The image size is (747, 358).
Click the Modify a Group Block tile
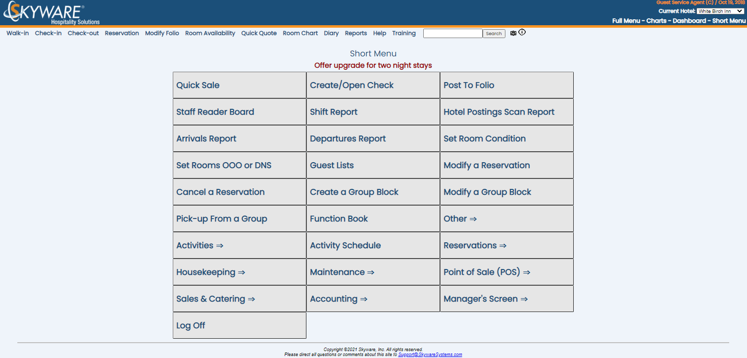point(507,192)
